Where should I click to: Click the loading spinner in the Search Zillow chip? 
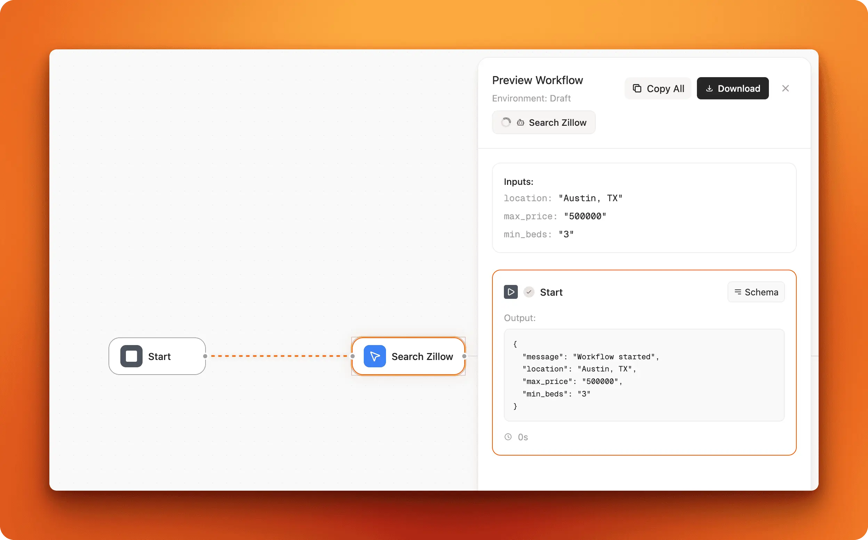505,122
